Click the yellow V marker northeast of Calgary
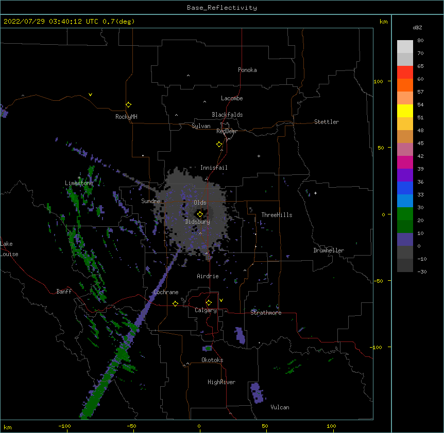444x433 pixels. [221, 300]
